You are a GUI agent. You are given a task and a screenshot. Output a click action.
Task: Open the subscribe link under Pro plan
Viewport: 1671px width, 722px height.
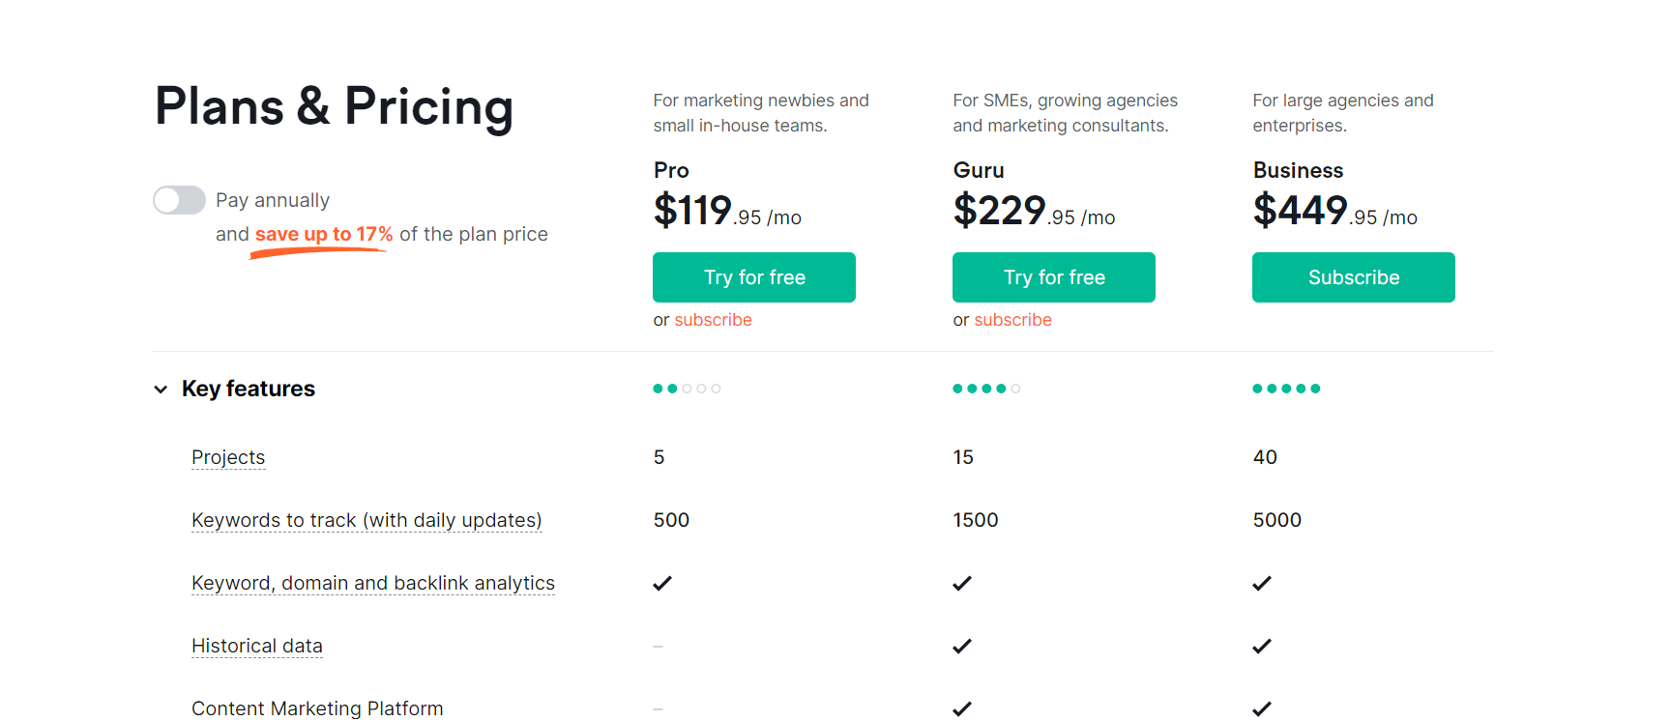click(713, 320)
